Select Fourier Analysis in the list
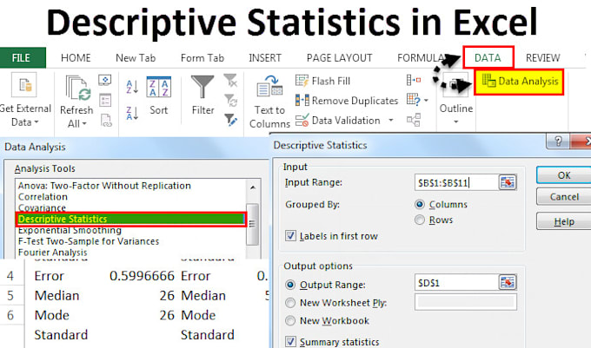 [x=52, y=253]
